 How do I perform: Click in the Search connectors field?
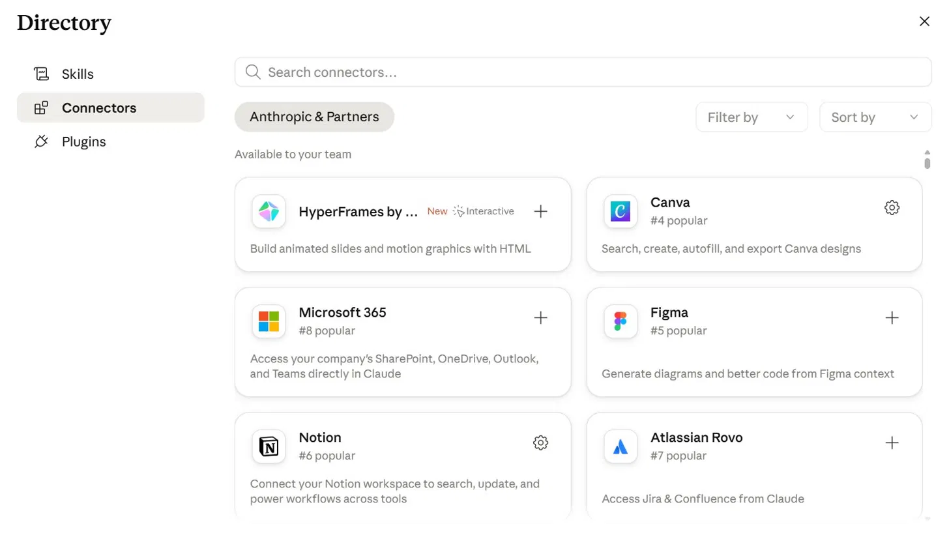[583, 72]
